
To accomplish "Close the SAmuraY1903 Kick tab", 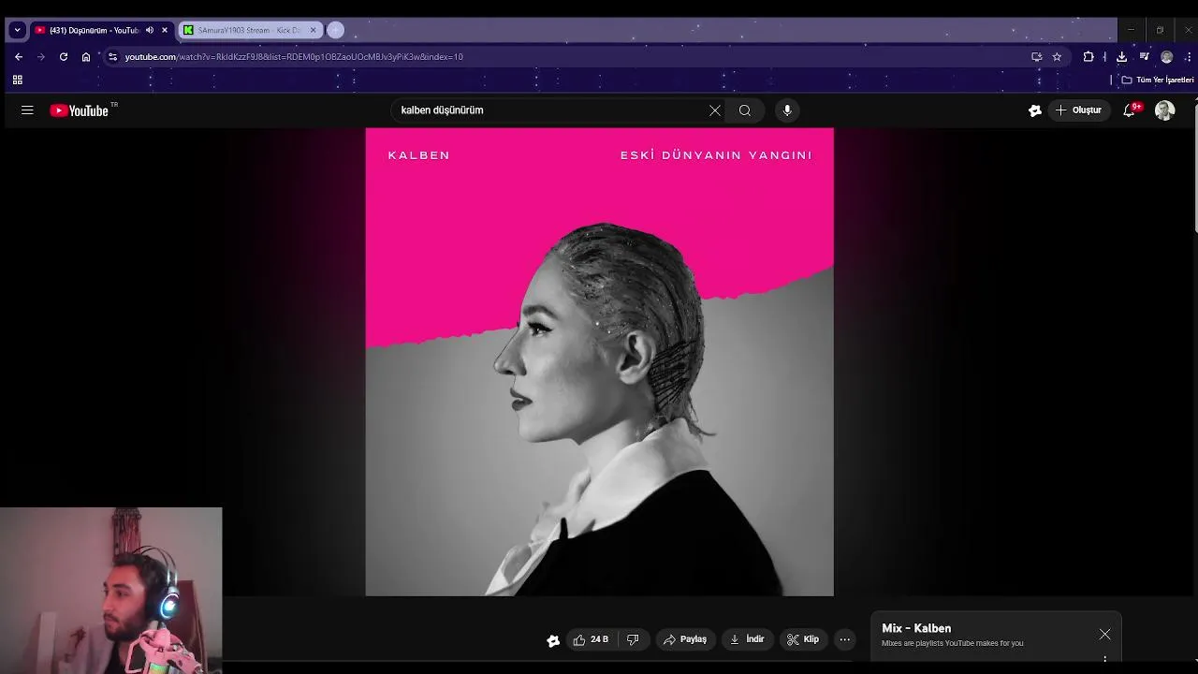I will click(313, 30).
